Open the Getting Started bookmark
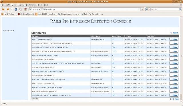Image resolution: width=183 pixels, height=106 pixels. 26,14
